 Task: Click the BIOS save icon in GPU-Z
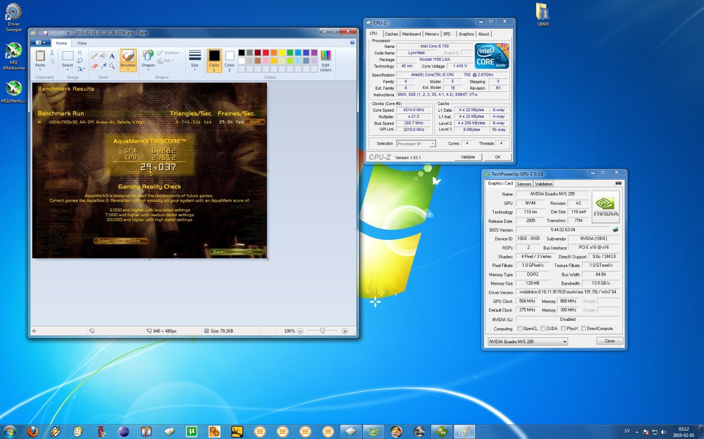click(x=615, y=229)
